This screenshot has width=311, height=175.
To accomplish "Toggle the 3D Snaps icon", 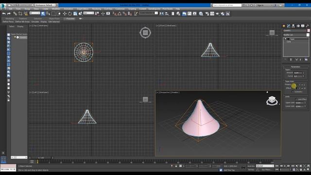I will (x=114, y=14).
